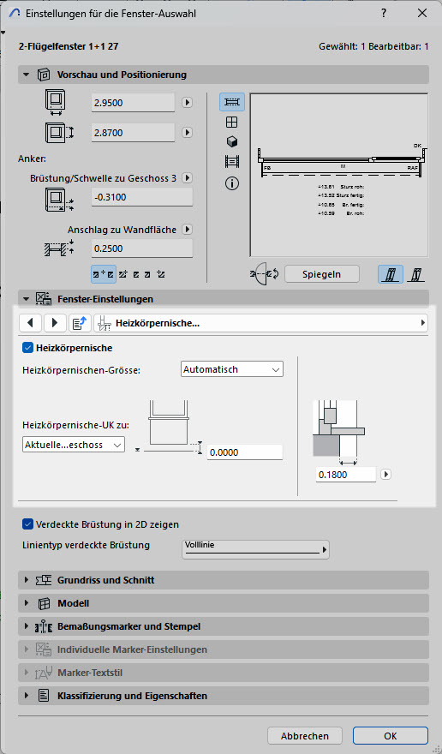The height and width of the screenshot is (754, 442).
Task: Click the flip opening direction icon beside Spiegeln
Action: pyautogui.click(x=265, y=274)
